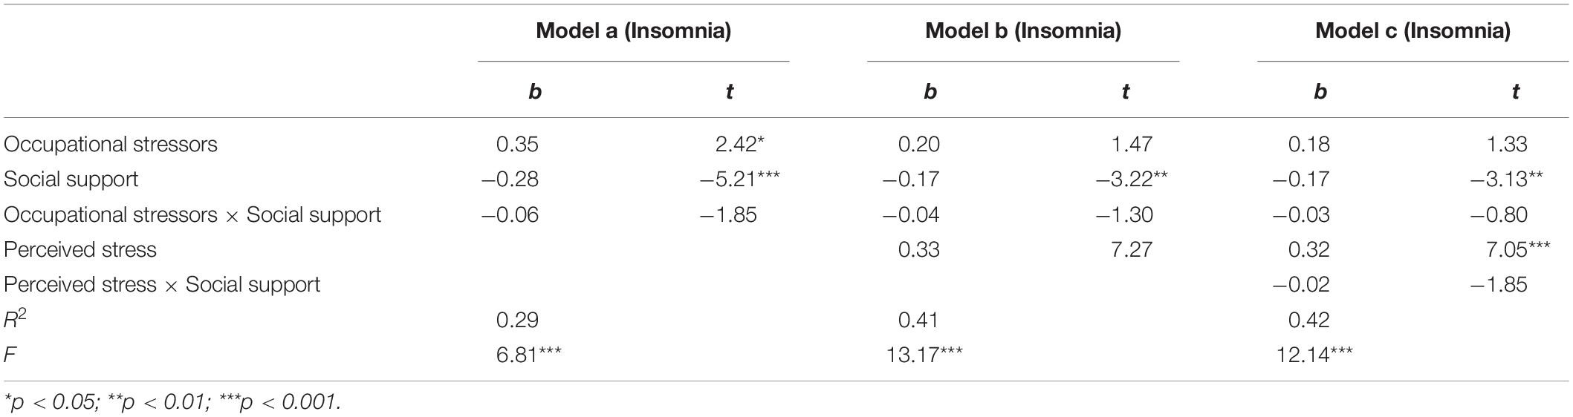1573x417 pixels.
Task: Click the F row label
Action: click(10, 355)
